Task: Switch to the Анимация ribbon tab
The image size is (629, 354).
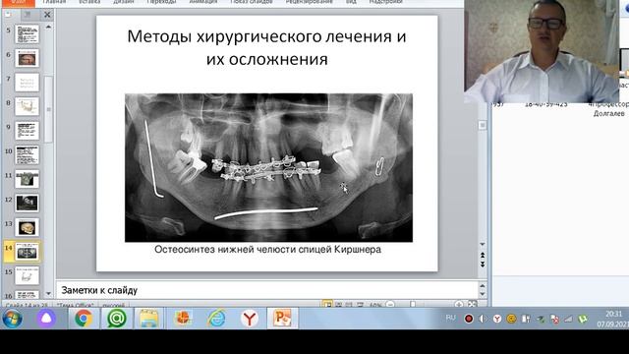Action: click(x=203, y=2)
